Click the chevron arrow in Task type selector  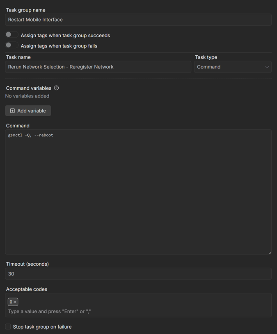pos(267,67)
